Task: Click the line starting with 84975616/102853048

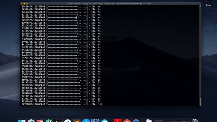Action: [61, 63]
